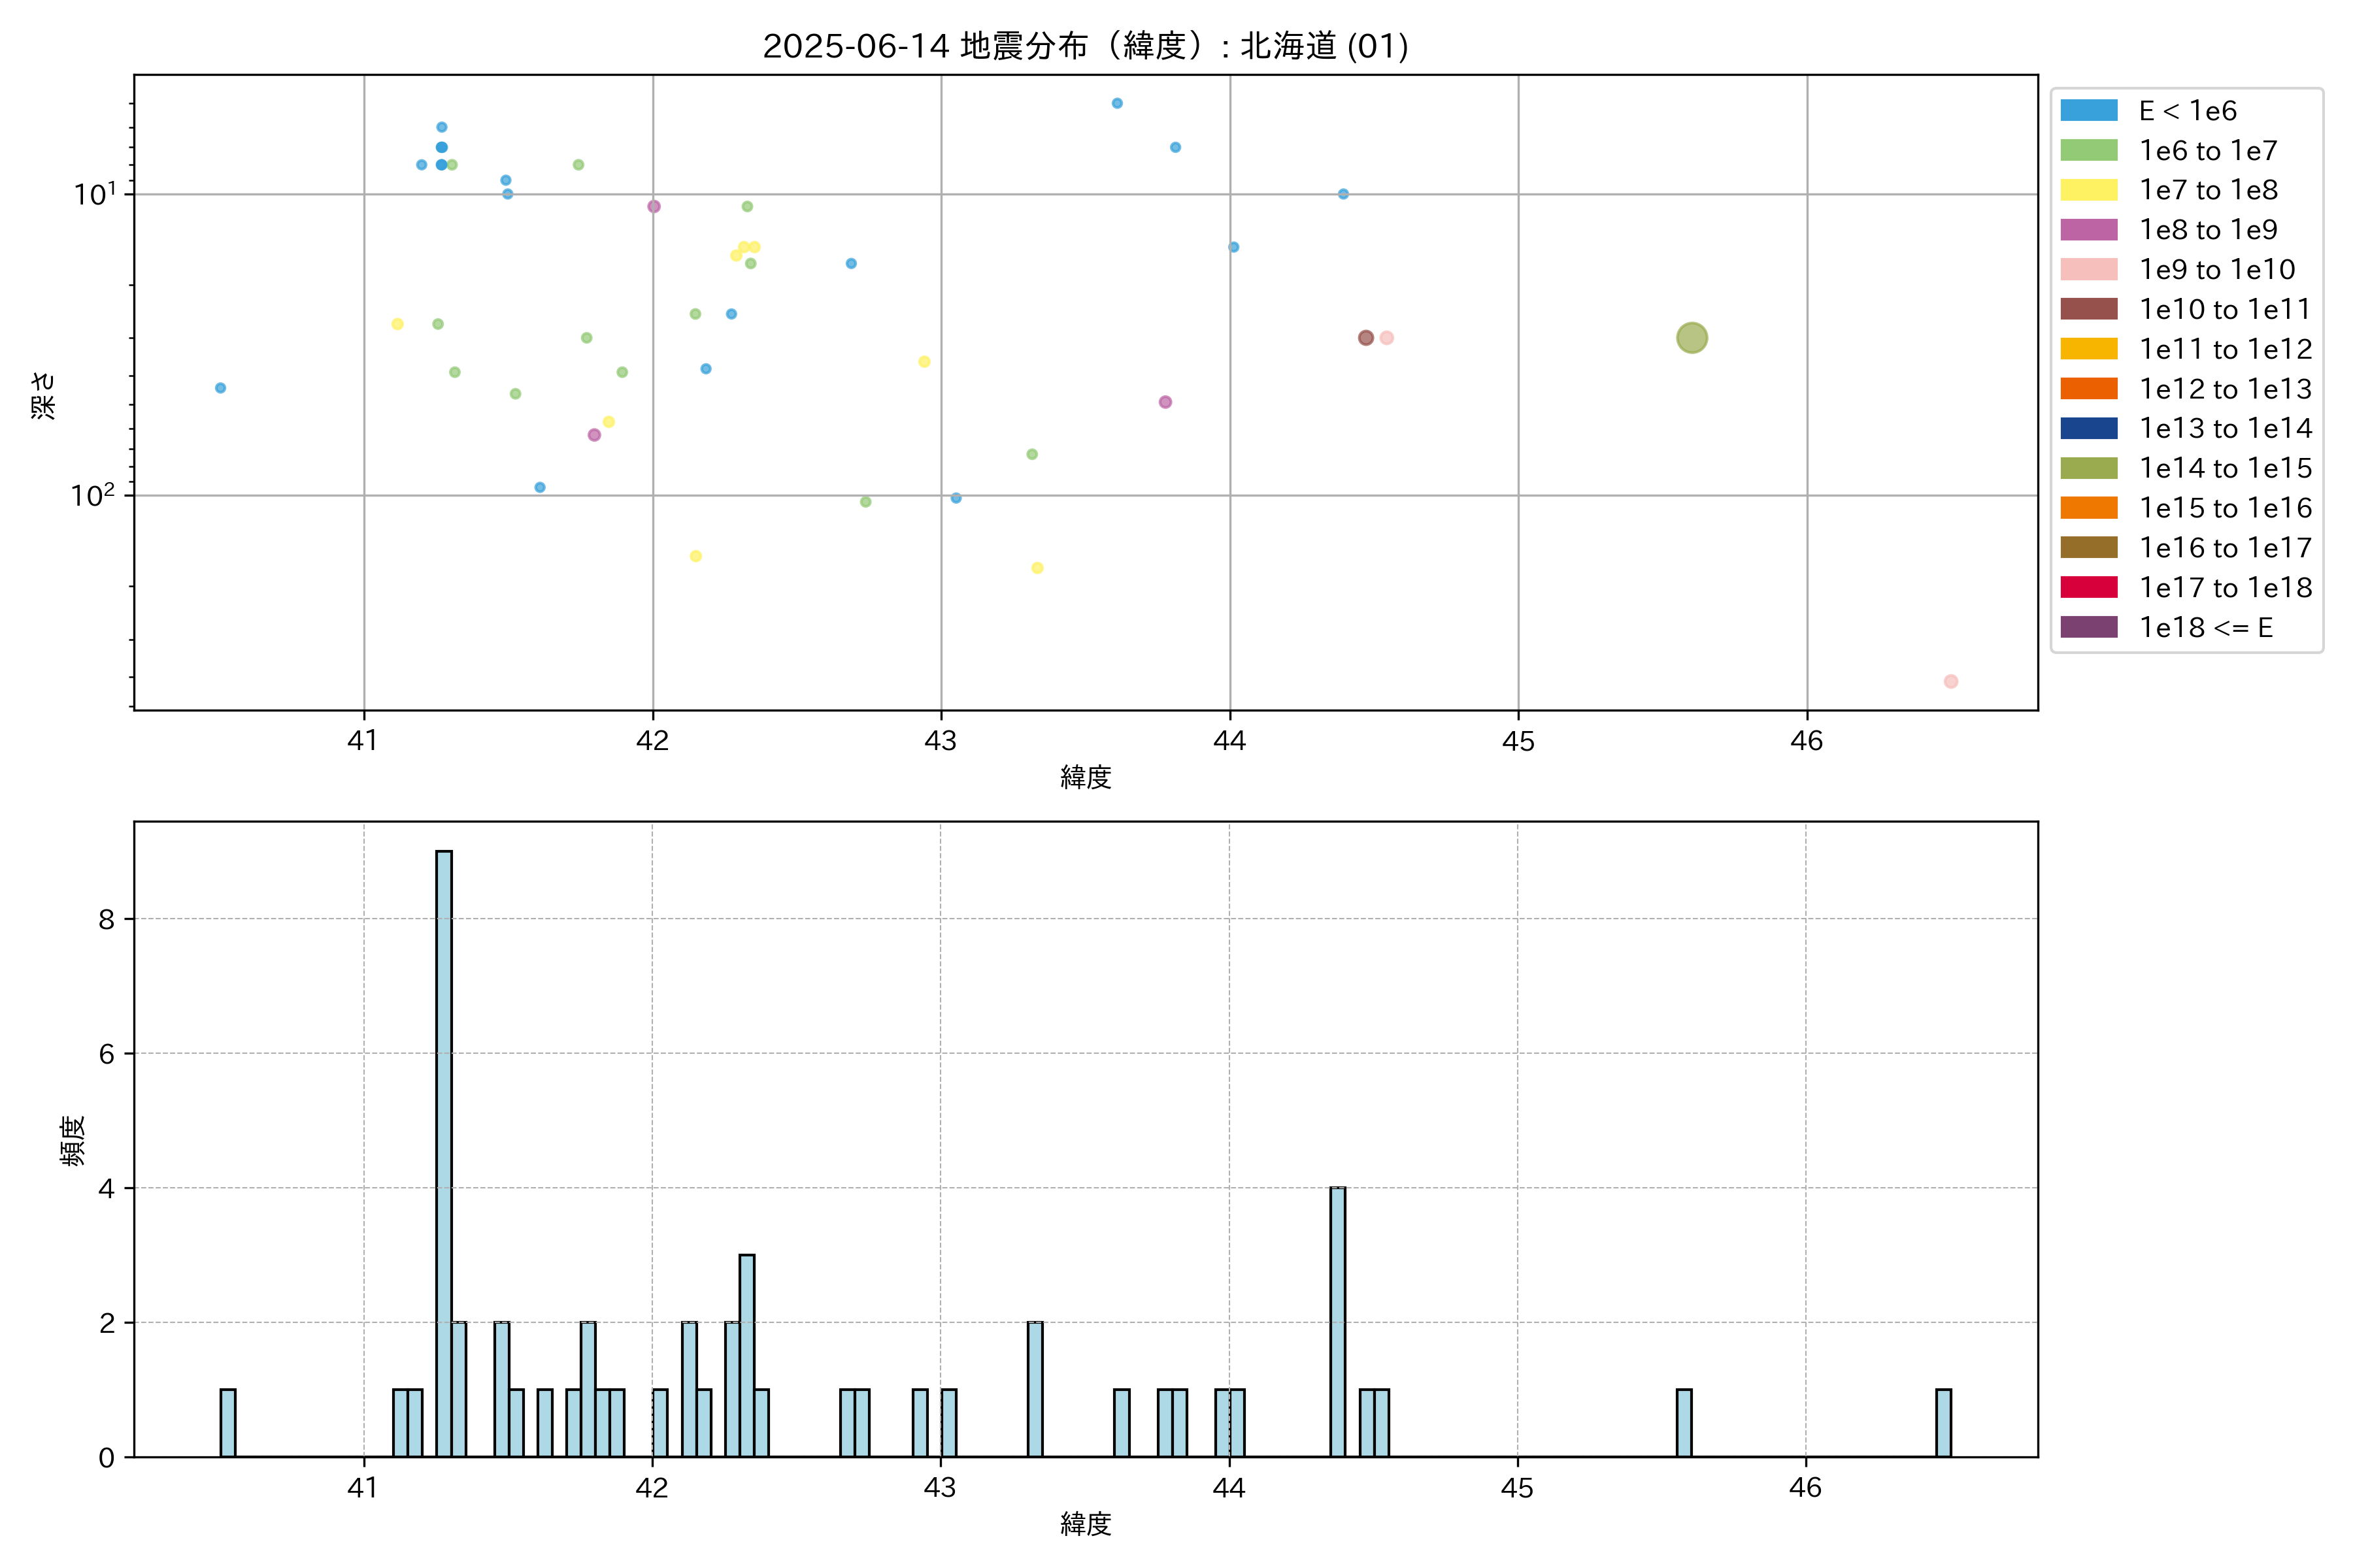Click the pink scatter point at bottom right
The width and height of the screenshot is (2353, 1568).
1950,681
